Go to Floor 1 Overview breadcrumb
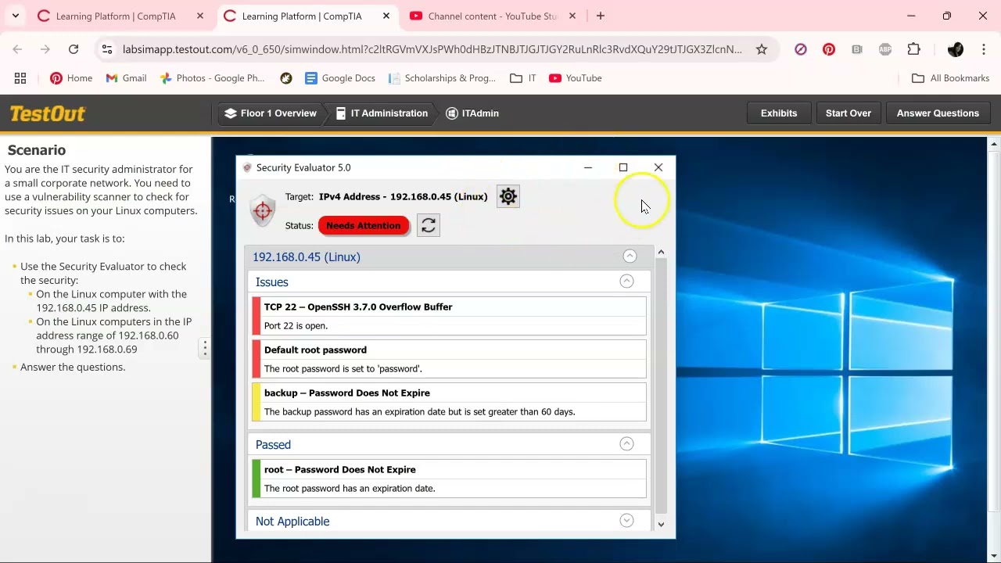The height and width of the screenshot is (563, 1001). pos(271,113)
